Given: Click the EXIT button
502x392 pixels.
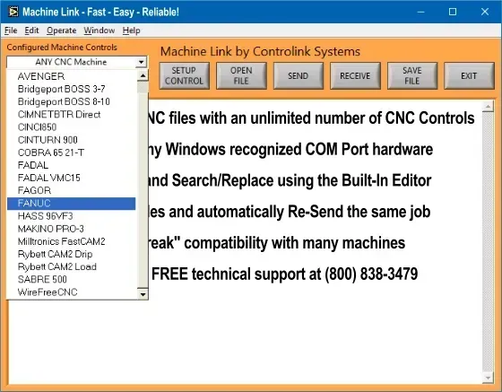Looking at the screenshot, I should tap(469, 75).
